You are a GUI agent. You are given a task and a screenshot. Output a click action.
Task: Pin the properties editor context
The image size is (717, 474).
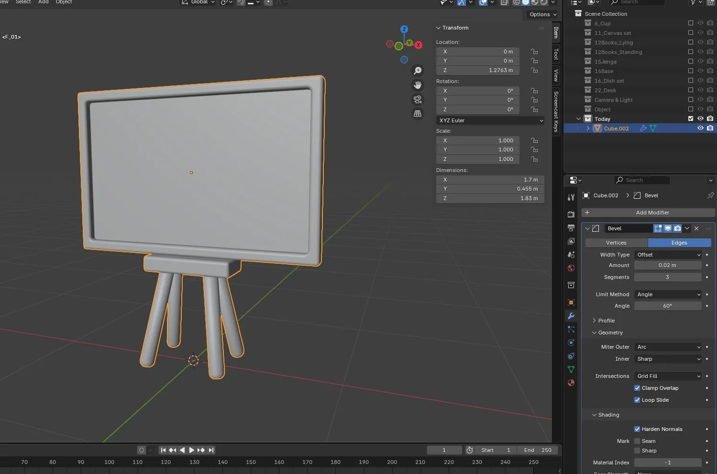(710, 195)
